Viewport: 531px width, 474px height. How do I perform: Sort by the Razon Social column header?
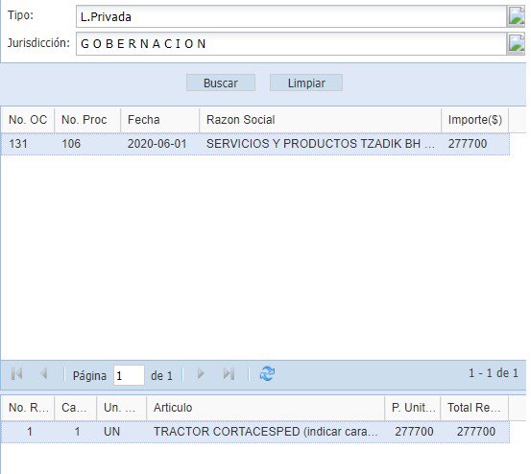(321, 120)
